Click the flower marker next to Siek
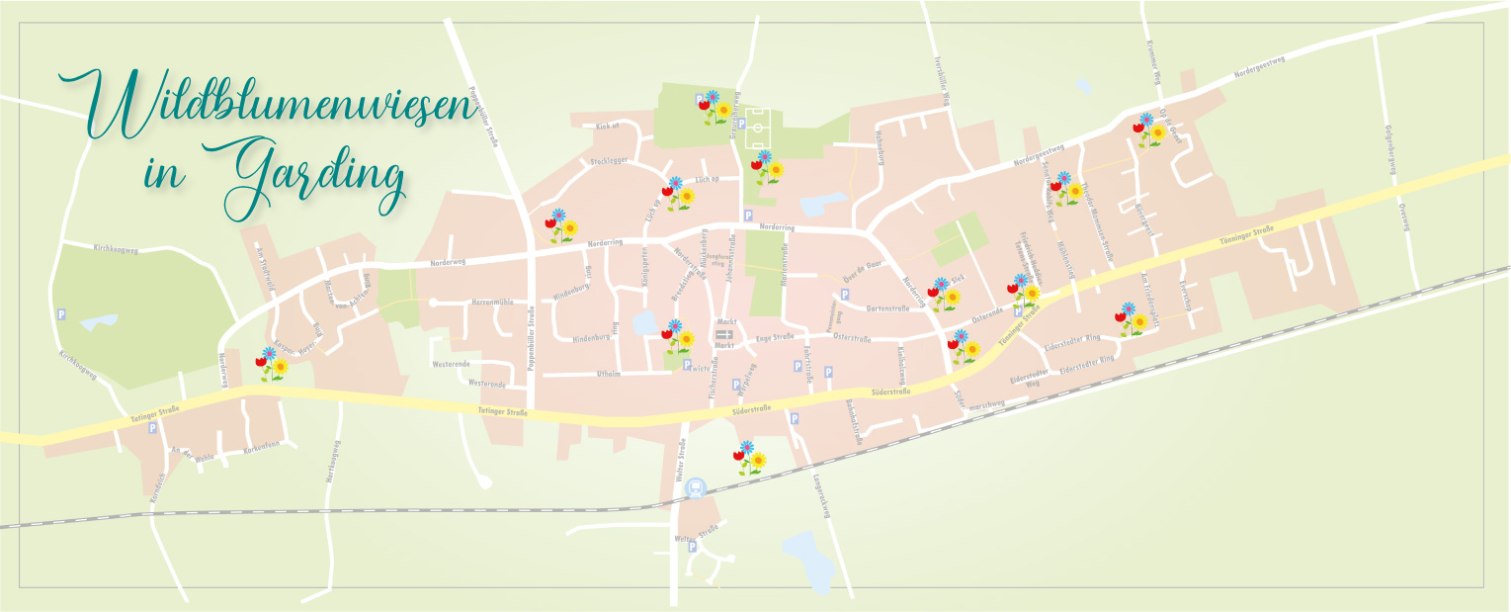This screenshot has height=612, width=1511. [943, 294]
